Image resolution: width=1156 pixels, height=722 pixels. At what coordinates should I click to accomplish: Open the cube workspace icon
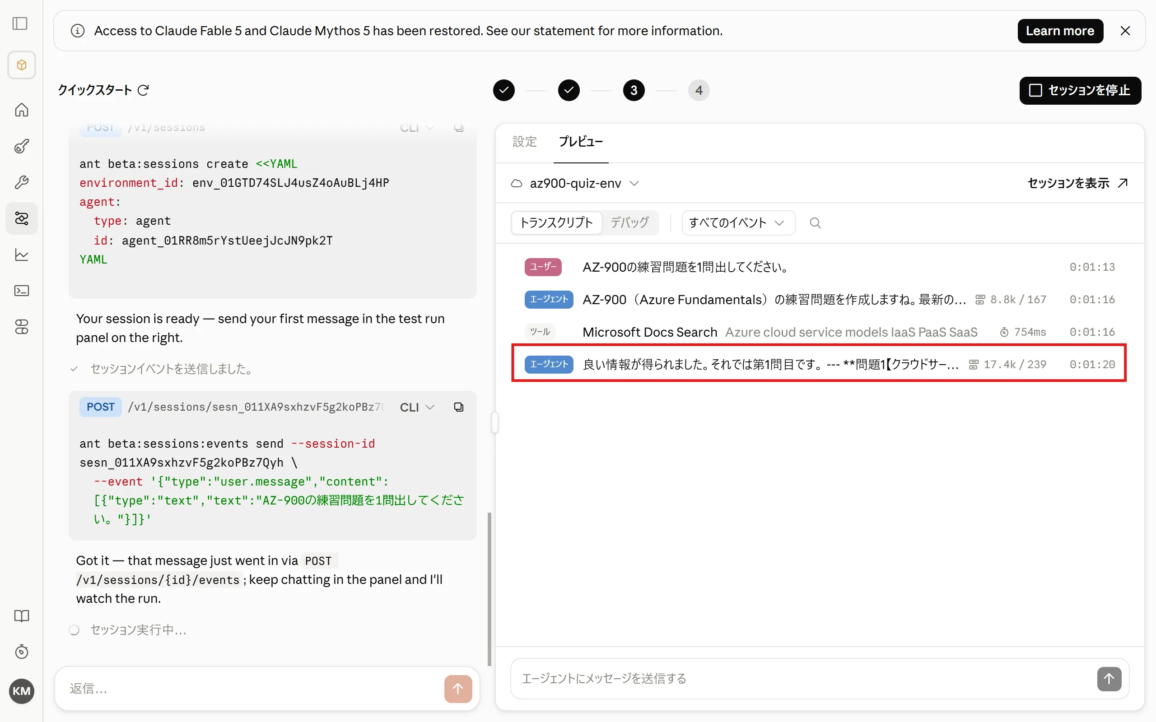tap(22, 65)
